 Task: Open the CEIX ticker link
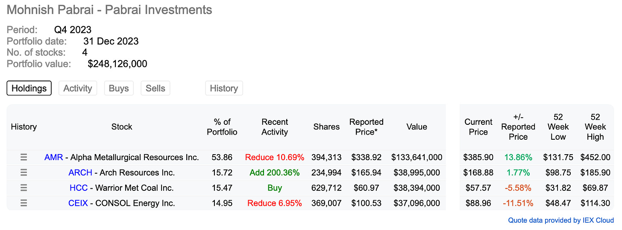pos(78,204)
